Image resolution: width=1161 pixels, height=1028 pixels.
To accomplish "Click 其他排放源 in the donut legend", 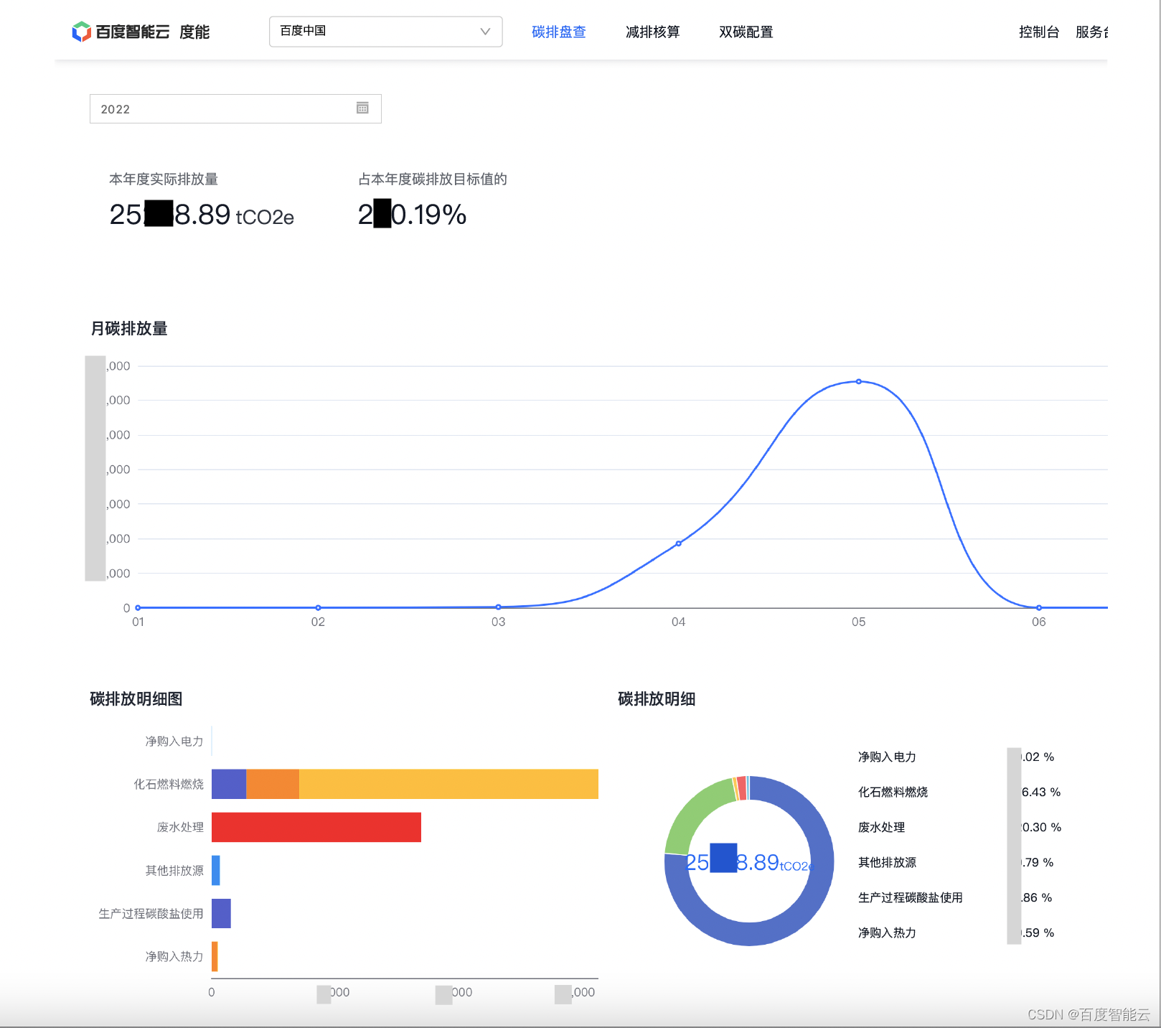I will tap(887, 862).
